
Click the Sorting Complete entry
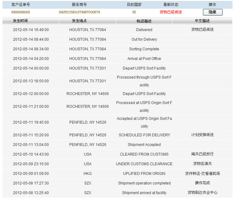(144, 49)
